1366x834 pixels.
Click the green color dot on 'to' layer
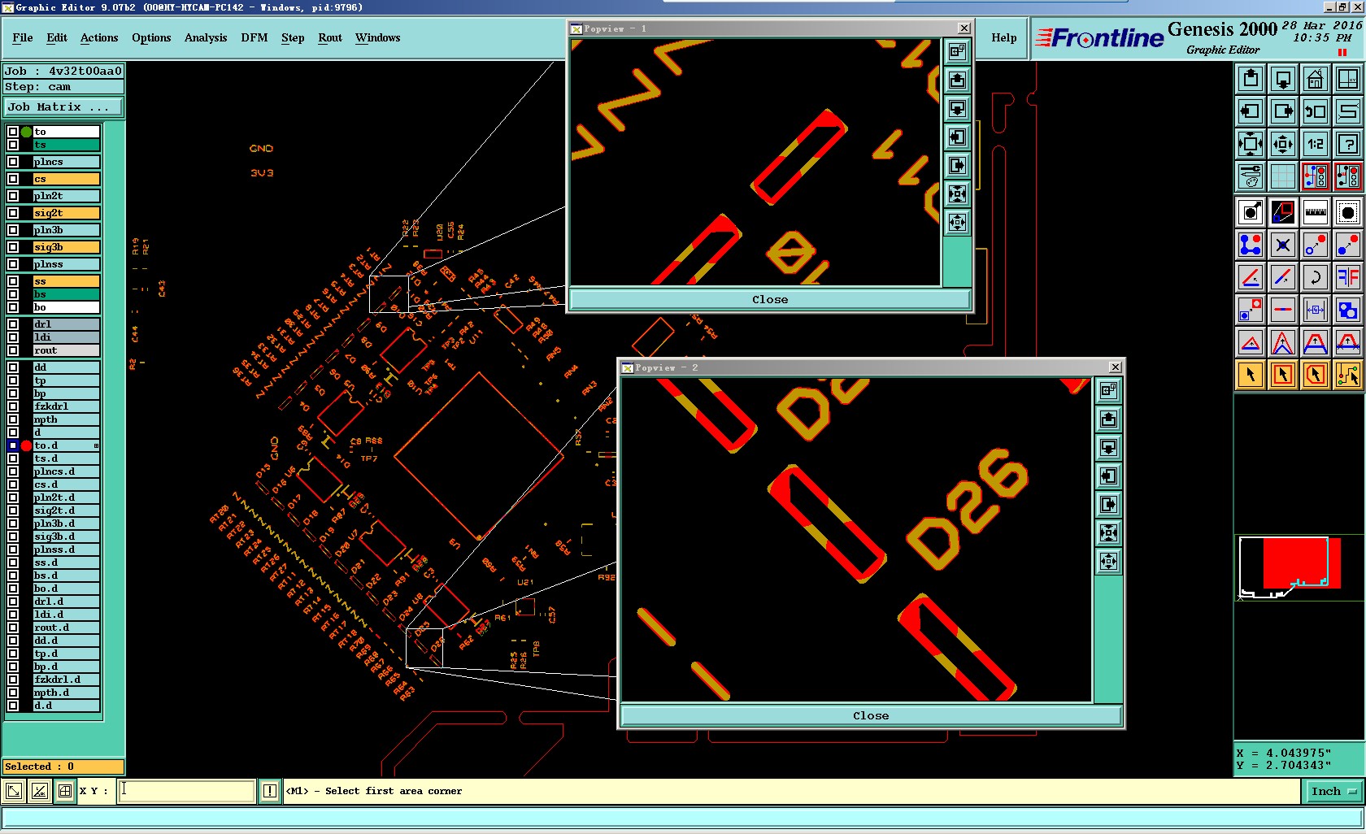pyautogui.click(x=26, y=132)
